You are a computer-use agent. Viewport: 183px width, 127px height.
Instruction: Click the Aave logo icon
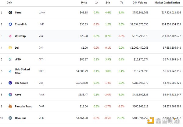(10, 95)
